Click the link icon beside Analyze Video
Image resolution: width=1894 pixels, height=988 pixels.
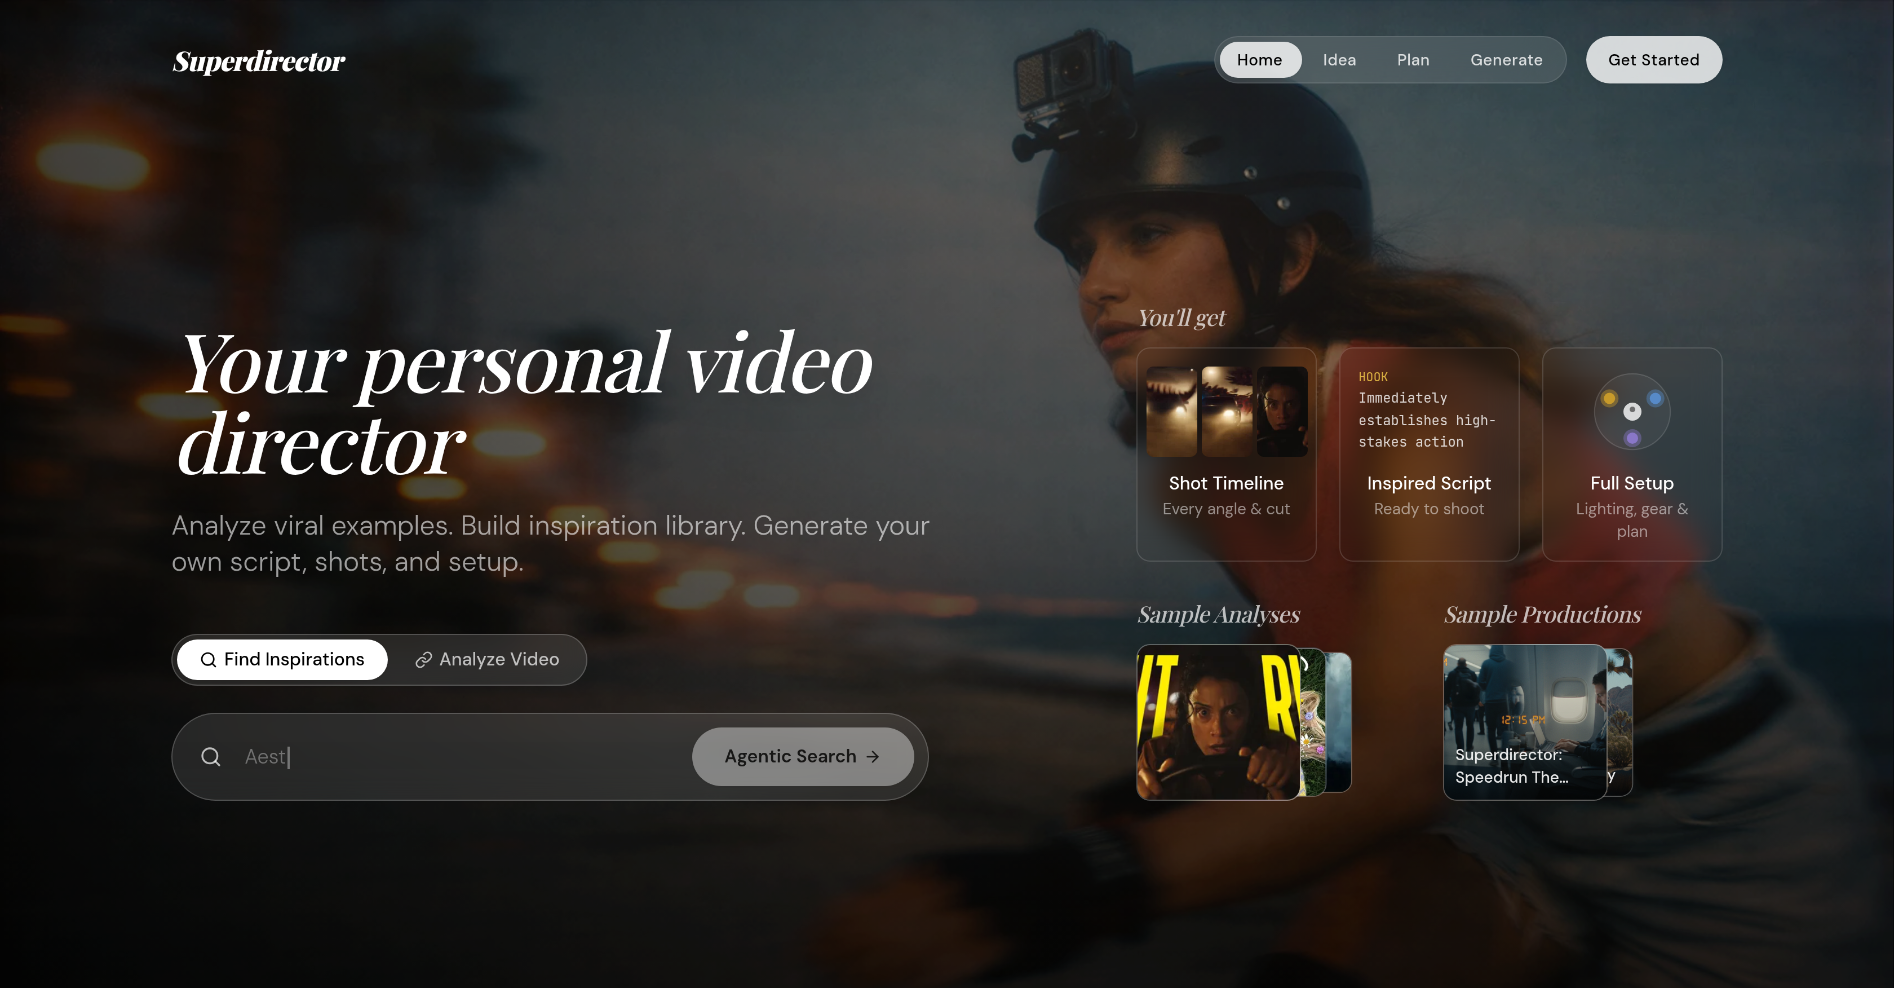pos(423,660)
